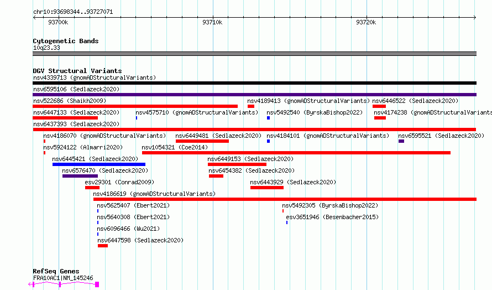Click the nsv4339713 gnomADStructuralVariants label
This screenshot has height=290, width=492.
[95, 77]
